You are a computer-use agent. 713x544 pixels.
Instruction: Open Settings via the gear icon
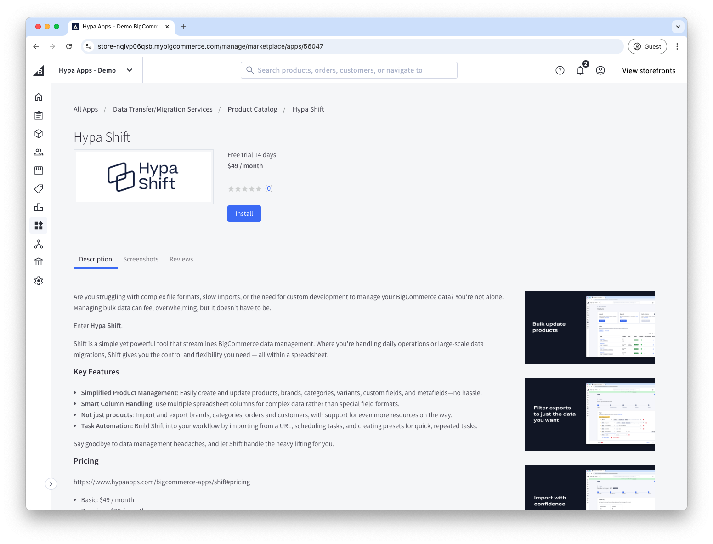click(39, 281)
